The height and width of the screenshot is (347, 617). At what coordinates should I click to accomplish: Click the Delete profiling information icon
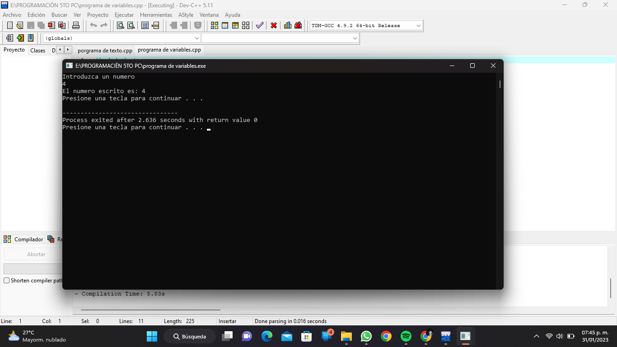(x=298, y=25)
